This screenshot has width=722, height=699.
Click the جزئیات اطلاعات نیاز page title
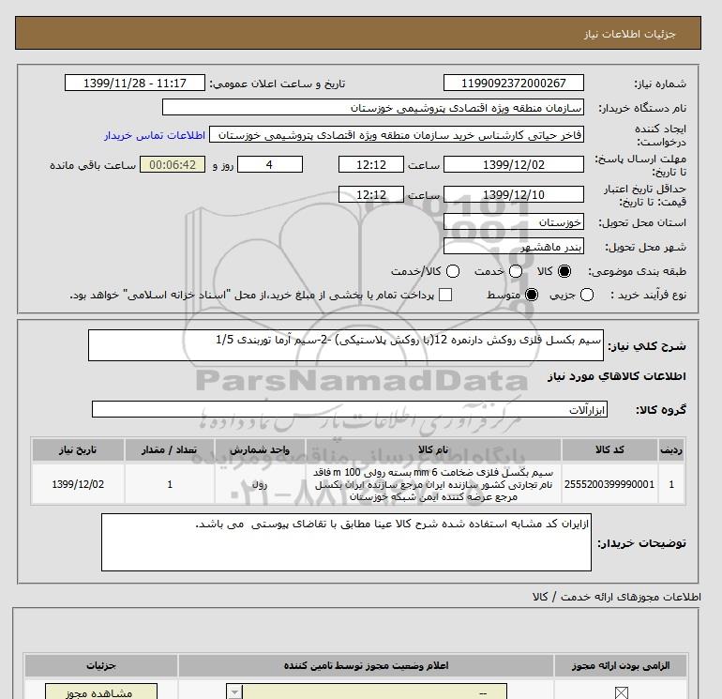point(629,34)
